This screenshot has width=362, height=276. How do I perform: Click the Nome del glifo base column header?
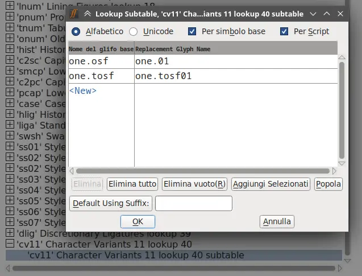(x=101, y=49)
